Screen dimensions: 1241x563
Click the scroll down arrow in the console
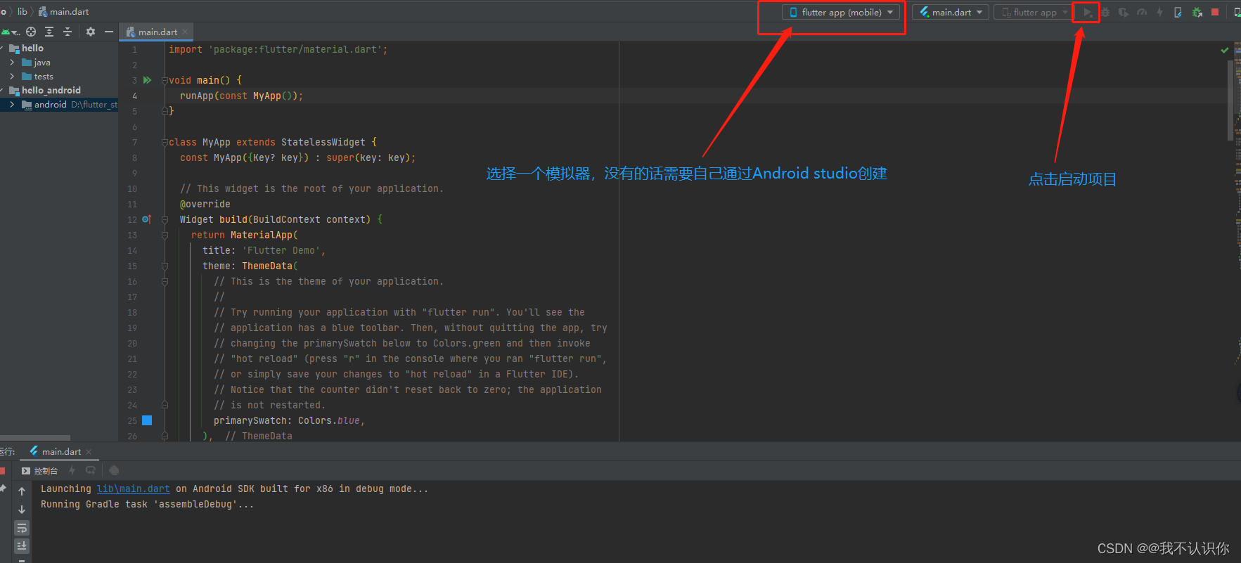click(22, 509)
